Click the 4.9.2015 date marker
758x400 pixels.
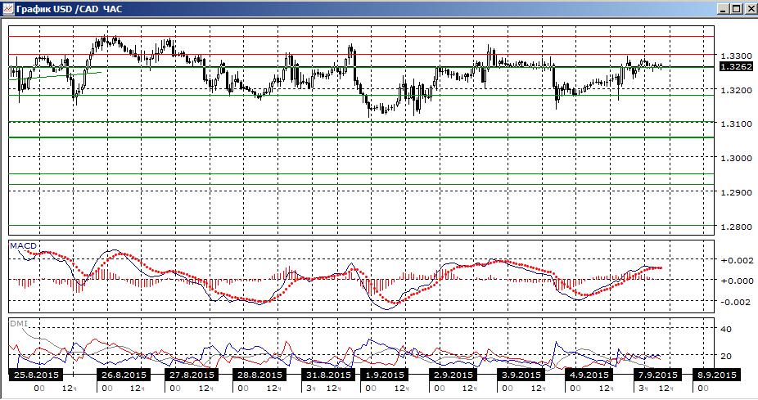[x=585, y=375]
